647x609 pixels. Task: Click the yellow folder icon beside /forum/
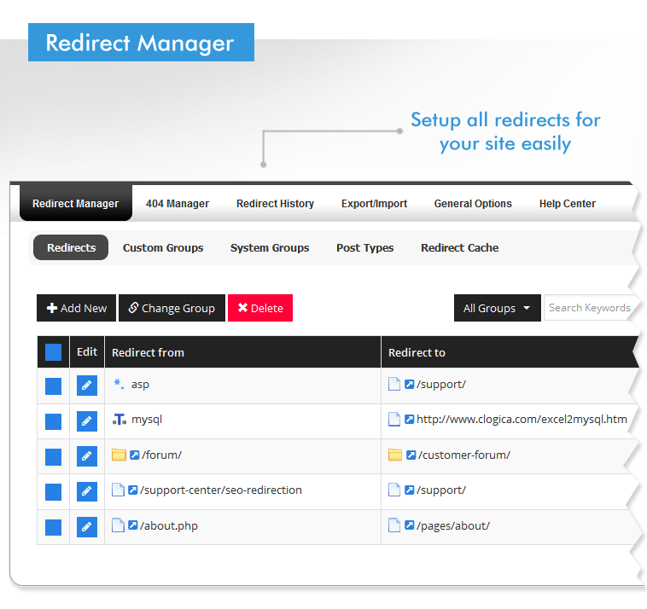(119, 455)
